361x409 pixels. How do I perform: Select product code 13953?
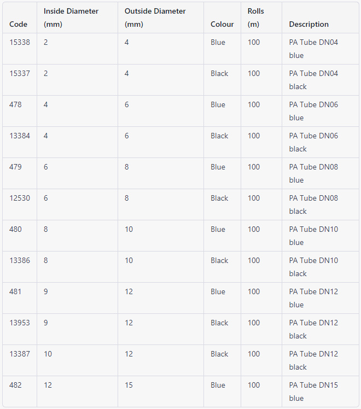[x=20, y=323]
